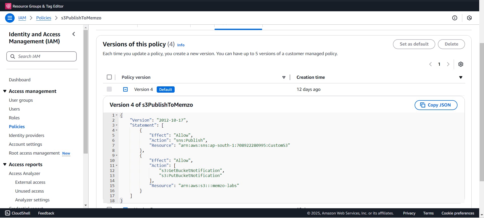Click the page number 1 in pagination
The image size is (484, 218).
[x=439, y=64]
